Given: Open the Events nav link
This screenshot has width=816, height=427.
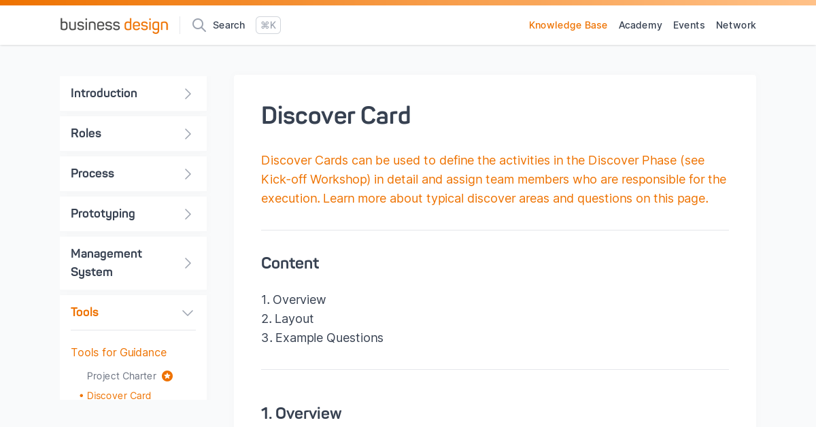Looking at the screenshot, I should coord(689,25).
